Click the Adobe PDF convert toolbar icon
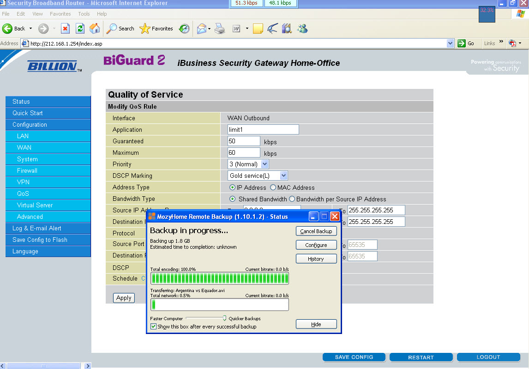Image resolution: width=529 pixels, height=369 pixels. pos(512,43)
